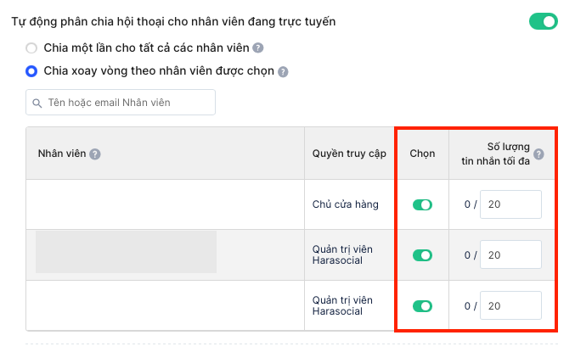
Task: Select 'Chia xoay vòng theo nhân viên được chọn'
Action: pos(31,71)
